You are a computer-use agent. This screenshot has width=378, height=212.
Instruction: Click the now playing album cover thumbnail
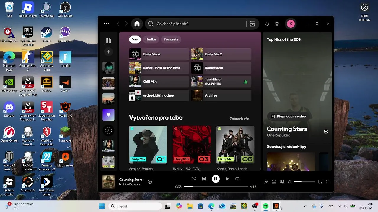(x=108, y=182)
